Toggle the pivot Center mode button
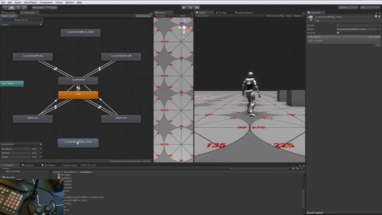The image size is (382, 215). point(38,8)
